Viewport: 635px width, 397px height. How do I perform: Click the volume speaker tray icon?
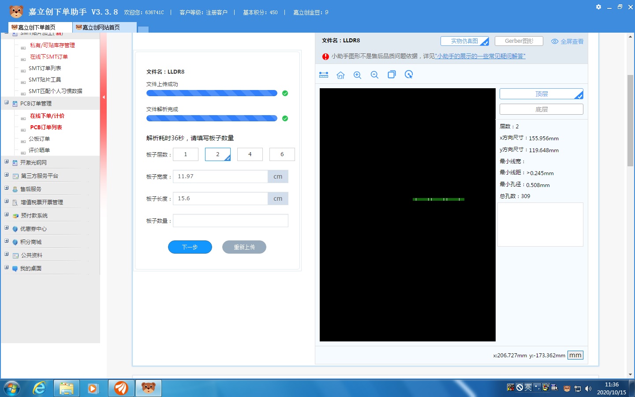588,389
